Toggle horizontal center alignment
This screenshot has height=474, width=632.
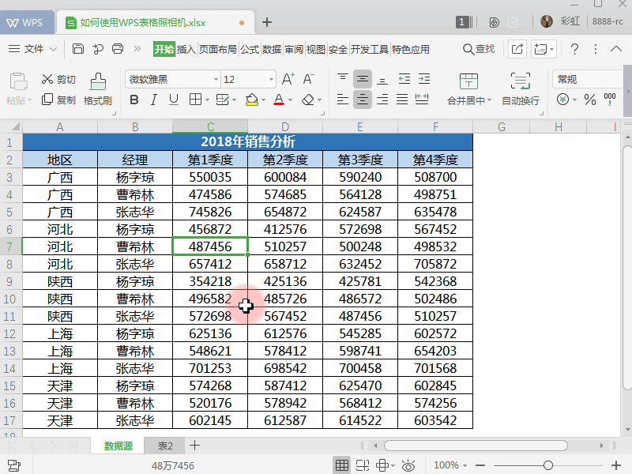click(x=363, y=100)
